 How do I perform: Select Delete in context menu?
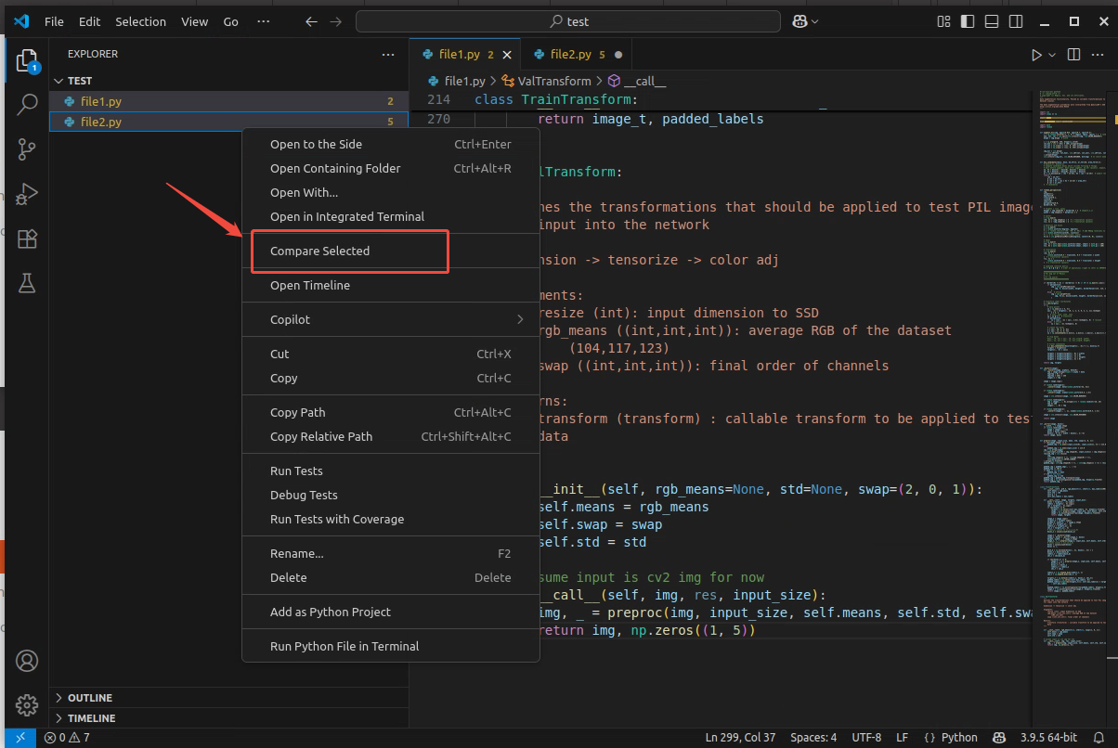pyautogui.click(x=391, y=577)
